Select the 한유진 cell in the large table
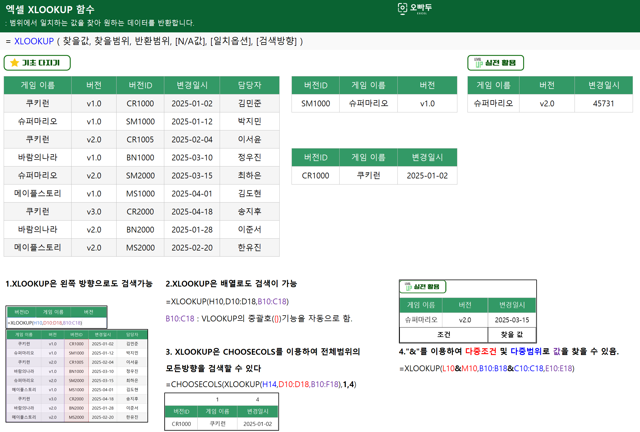This screenshot has width=640, height=432. [250, 247]
